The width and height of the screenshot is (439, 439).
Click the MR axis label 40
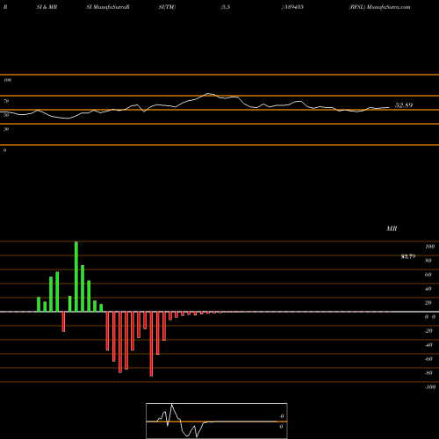coord(428,289)
